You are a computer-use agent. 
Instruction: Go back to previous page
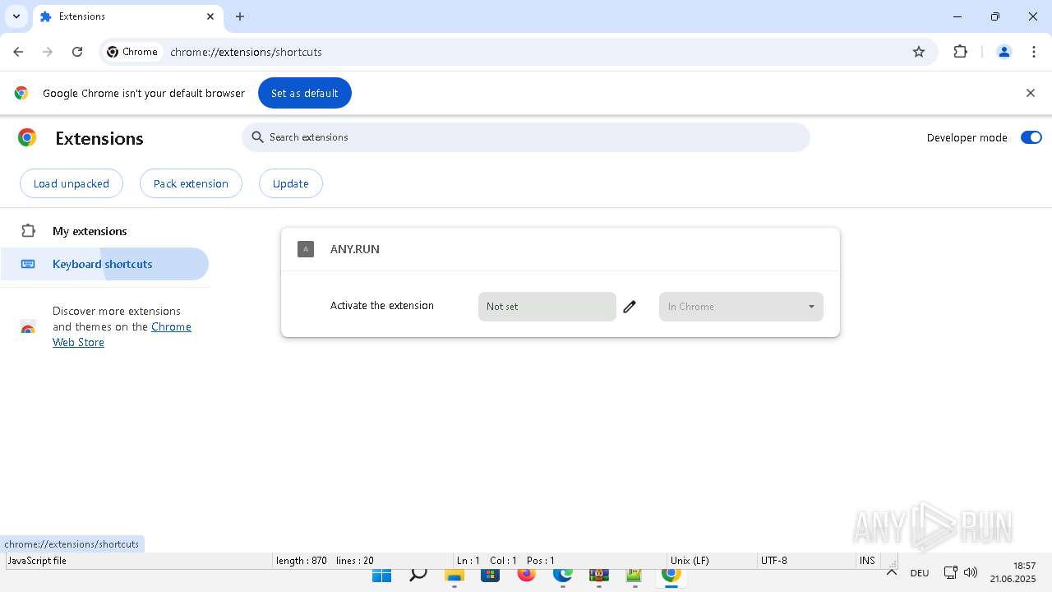click(x=18, y=52)
